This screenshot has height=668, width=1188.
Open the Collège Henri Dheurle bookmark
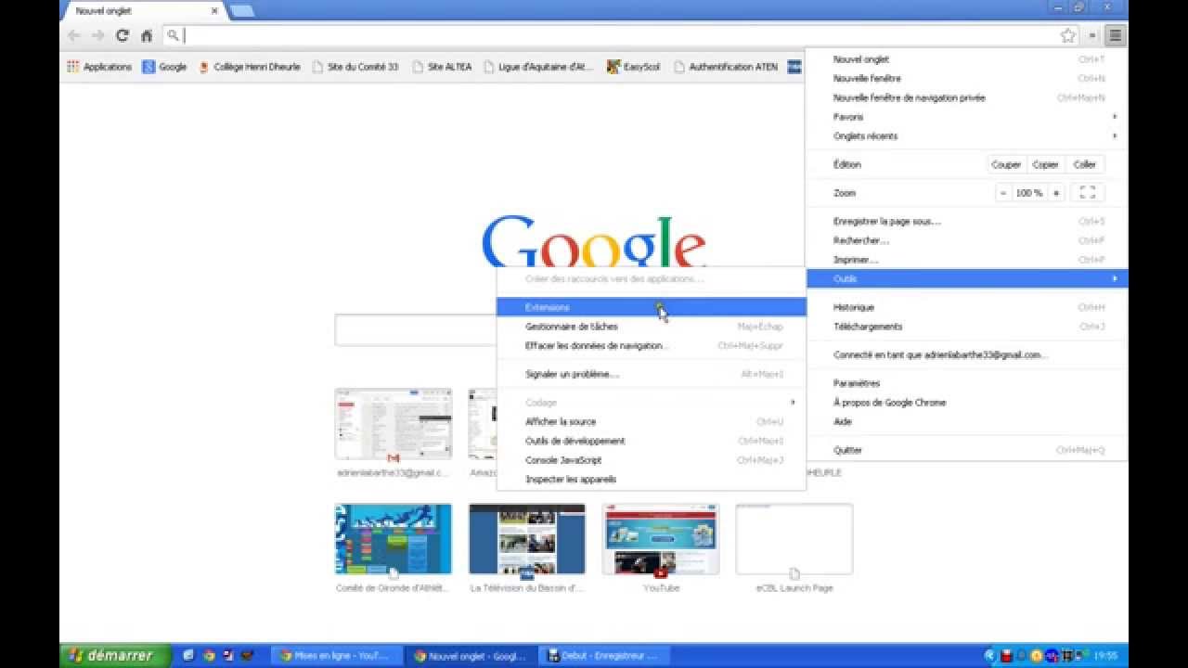coord(249,67)
